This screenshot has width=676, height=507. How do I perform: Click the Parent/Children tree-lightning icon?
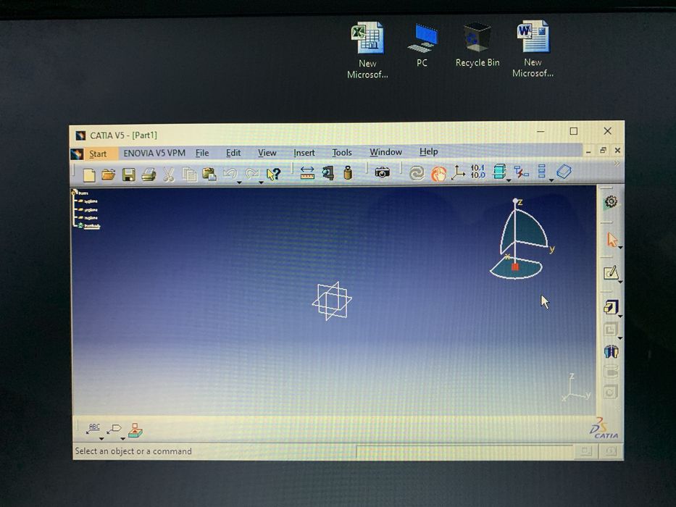(521, 172)
